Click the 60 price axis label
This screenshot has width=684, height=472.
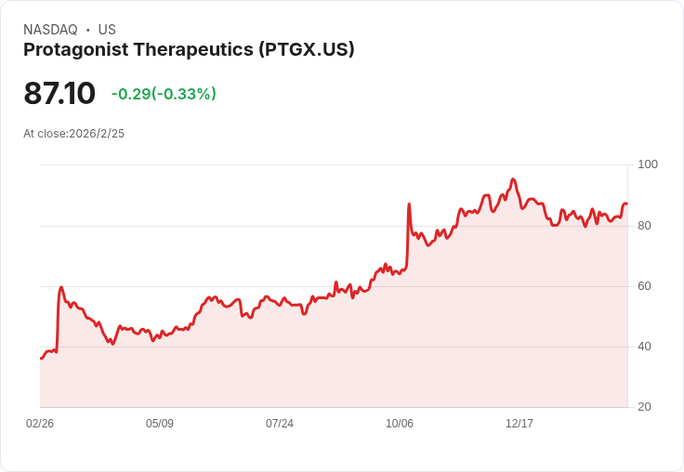(x=644, y=286)
